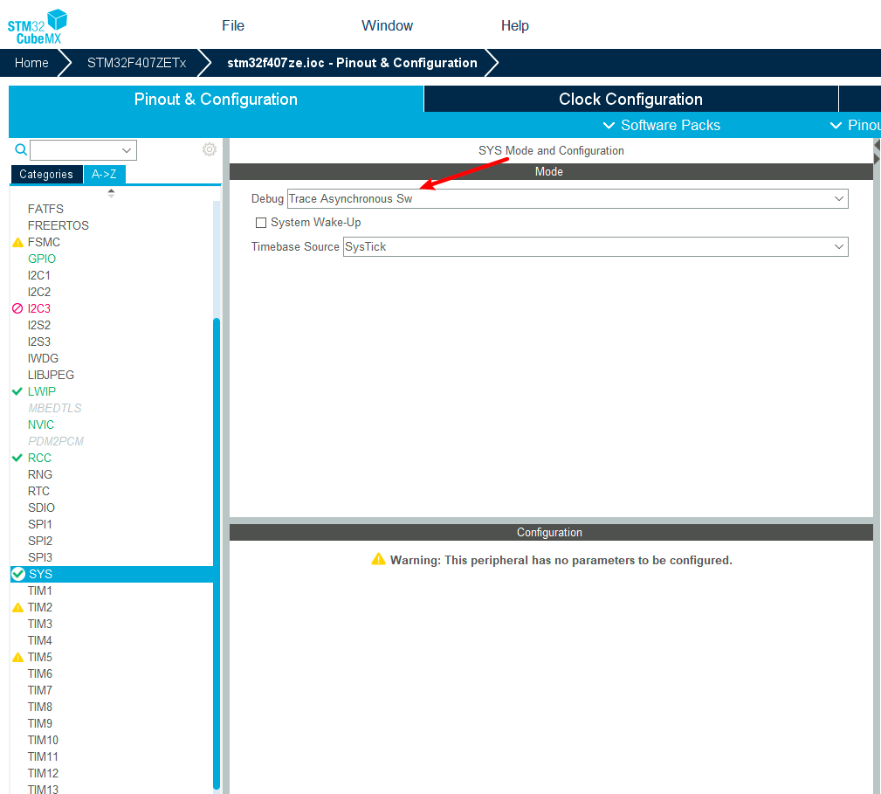The width and height of the screenshot is (881, 794).
Task: Click the warning triangle in the Configuration panel
Action: 378,559
